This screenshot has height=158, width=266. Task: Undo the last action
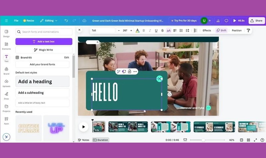[66, 21]
